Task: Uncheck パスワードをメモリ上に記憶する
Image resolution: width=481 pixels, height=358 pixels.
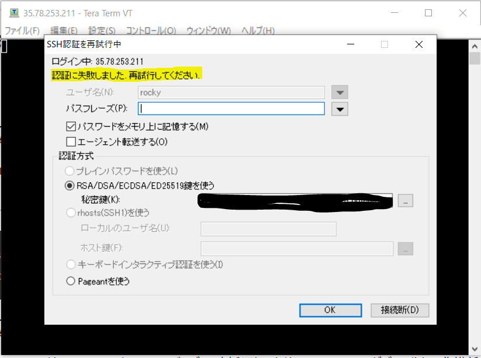Action: (71, 126)
